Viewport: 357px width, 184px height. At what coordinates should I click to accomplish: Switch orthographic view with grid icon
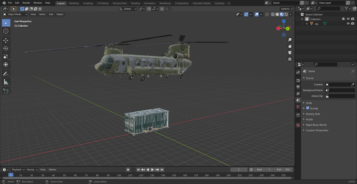(290, 59)
